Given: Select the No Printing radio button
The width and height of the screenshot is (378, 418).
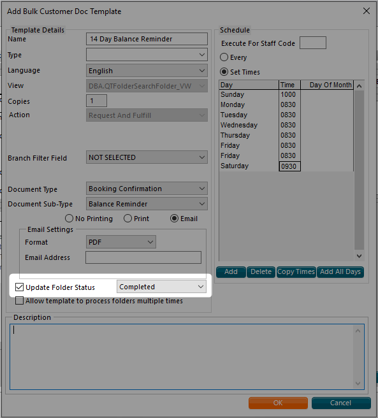Looking at the screenshot, I should pos(69,219).
